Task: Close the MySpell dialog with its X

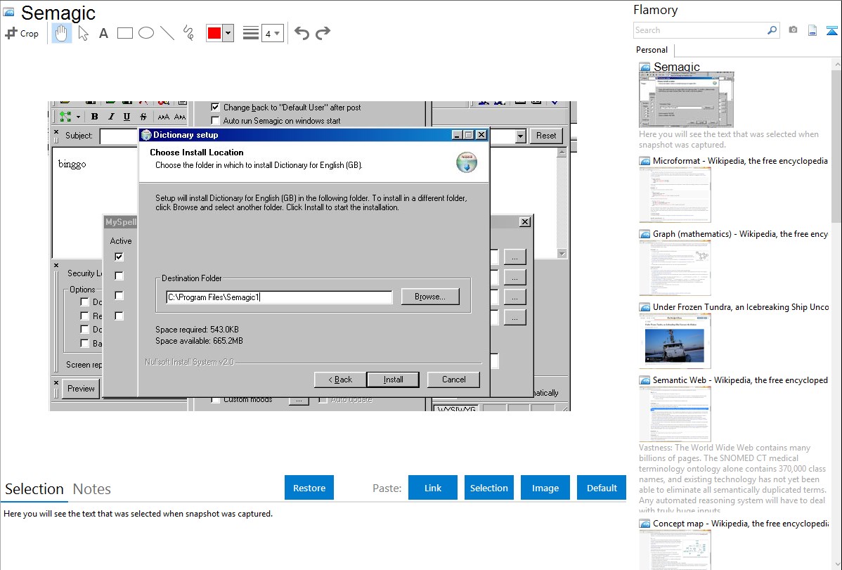Action: click(x=525, y=222)
